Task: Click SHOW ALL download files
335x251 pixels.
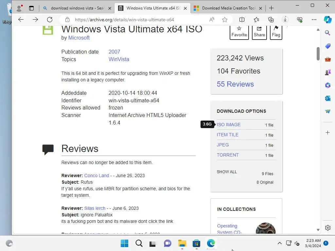Action: [x=227, y=172]
